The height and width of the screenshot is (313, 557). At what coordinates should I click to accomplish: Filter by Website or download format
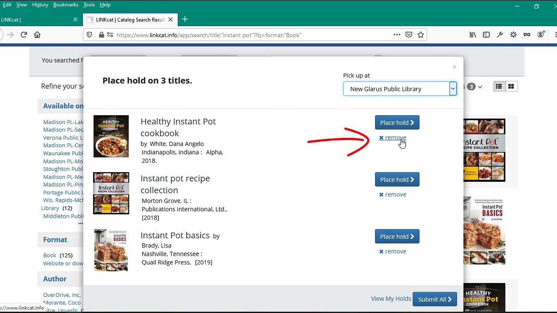click(x=63, y=263)
